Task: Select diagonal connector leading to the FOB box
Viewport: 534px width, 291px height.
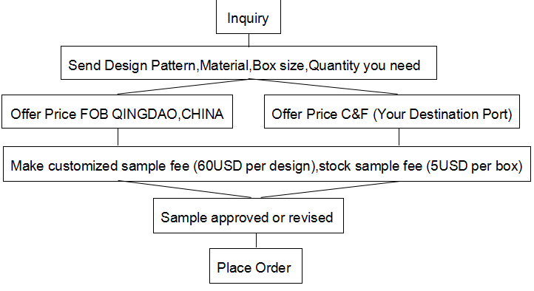Action: click(183, 86)
